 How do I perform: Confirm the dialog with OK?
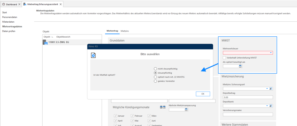[x=203, y=94]
